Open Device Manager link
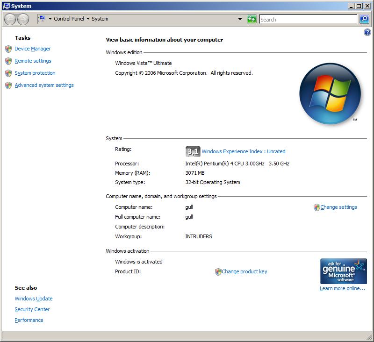The width and height of the screenshot is (374, 342). (x=32, y=49)
